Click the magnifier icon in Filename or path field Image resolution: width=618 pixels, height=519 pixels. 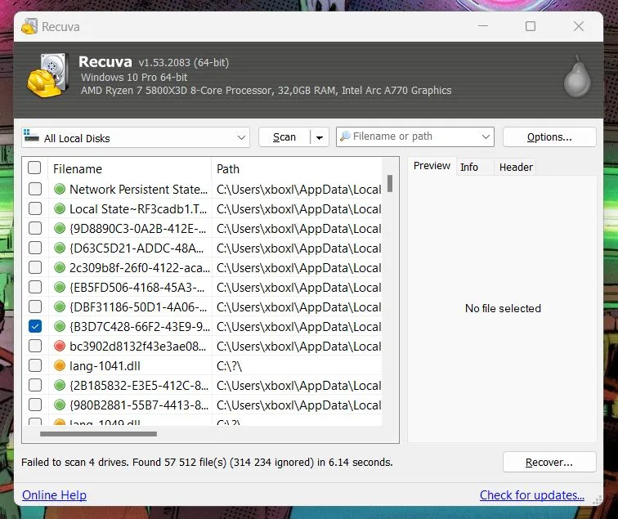(x=345, y=136)
